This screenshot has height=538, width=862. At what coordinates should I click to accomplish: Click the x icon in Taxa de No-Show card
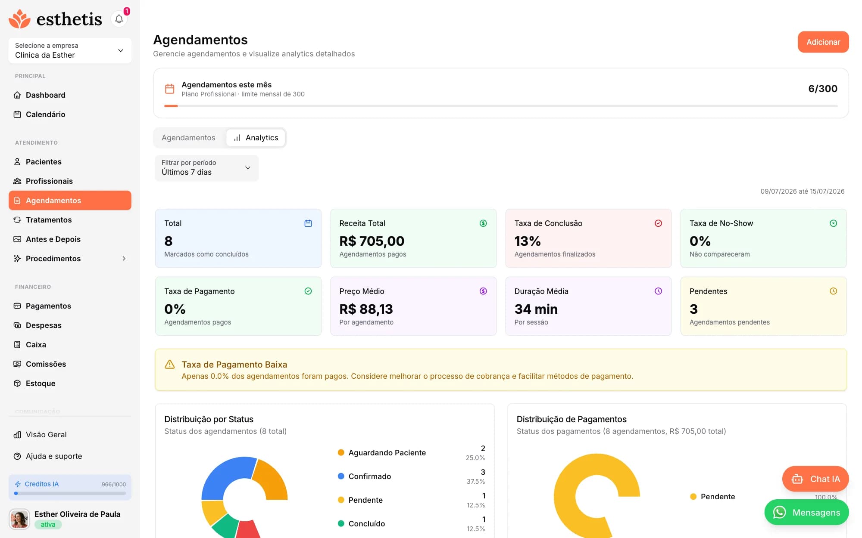point(833,223)
